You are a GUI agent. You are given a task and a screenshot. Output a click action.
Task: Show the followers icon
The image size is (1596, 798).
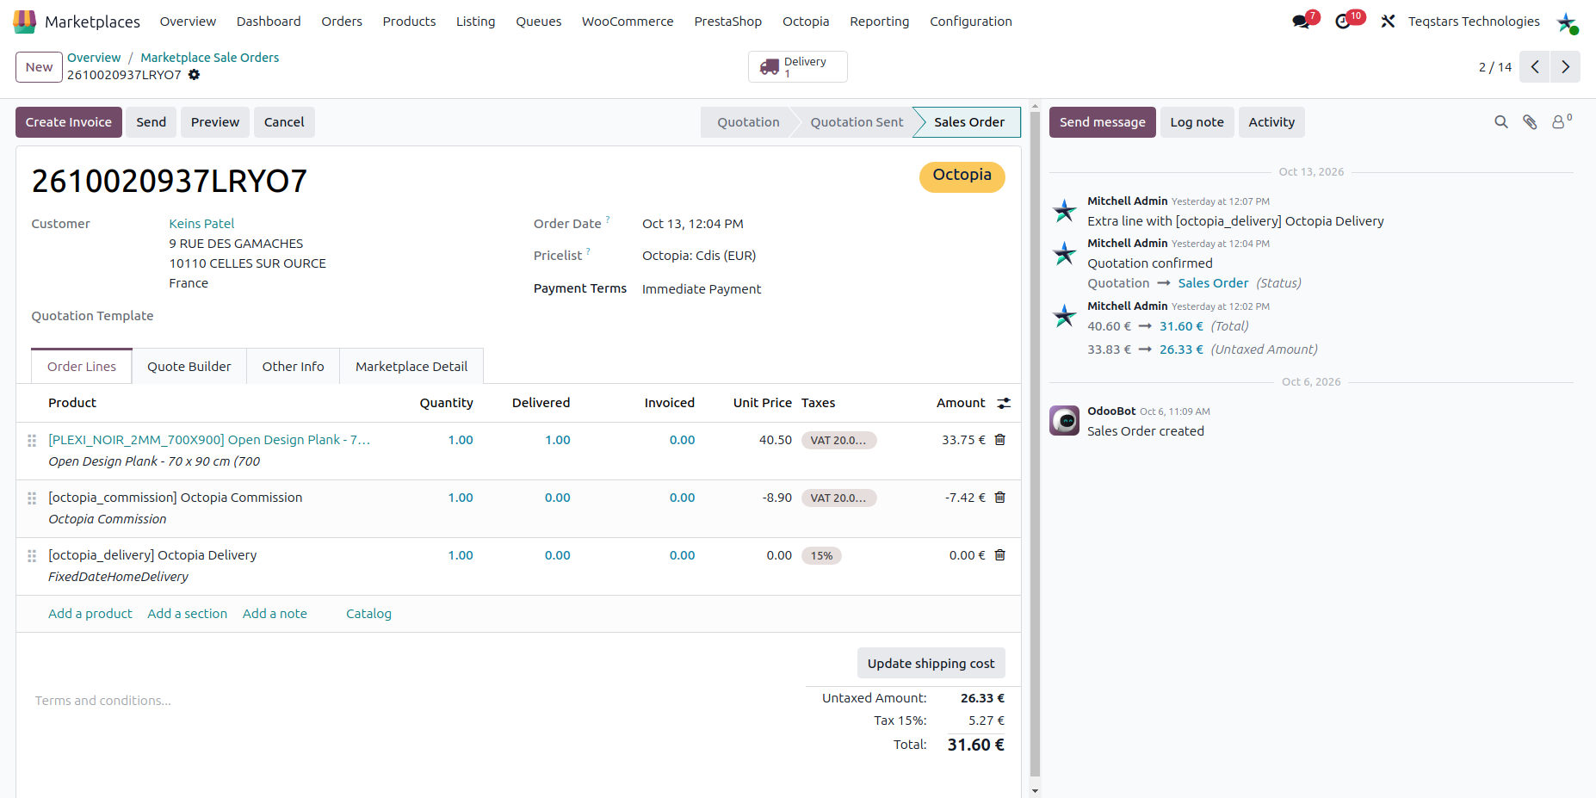click(1561, 121)
